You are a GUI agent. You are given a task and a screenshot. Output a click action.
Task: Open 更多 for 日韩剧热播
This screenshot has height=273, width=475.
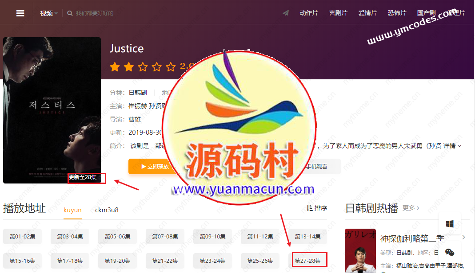click(411, 208)
